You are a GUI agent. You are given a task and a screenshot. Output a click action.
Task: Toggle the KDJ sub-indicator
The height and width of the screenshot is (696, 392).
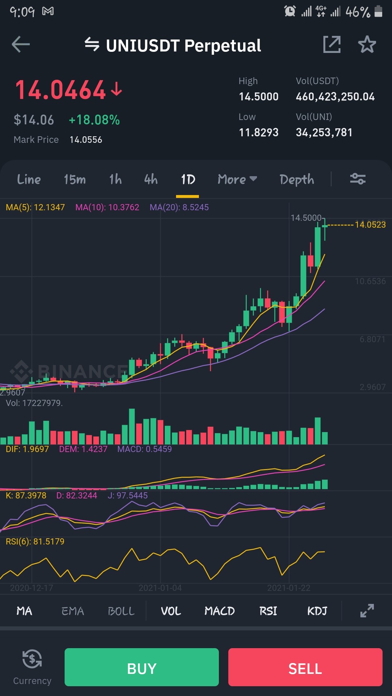coord(317,611)
